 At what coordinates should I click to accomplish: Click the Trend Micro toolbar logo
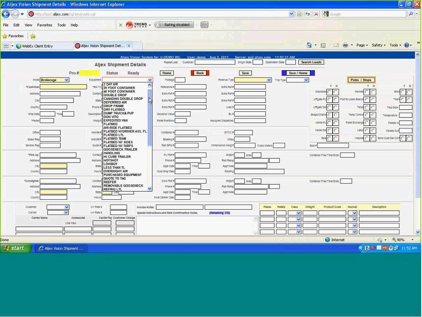coord(137,25)
